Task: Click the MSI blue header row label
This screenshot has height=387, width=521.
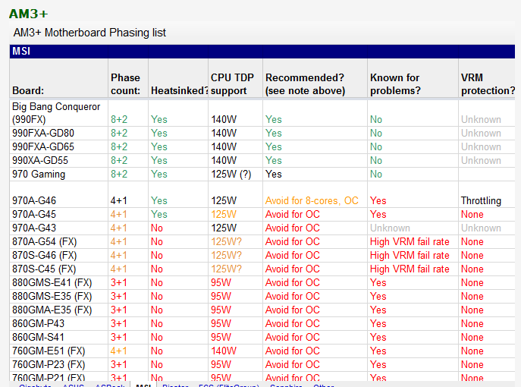Action: pyautogui.click(x=21, y=51)
